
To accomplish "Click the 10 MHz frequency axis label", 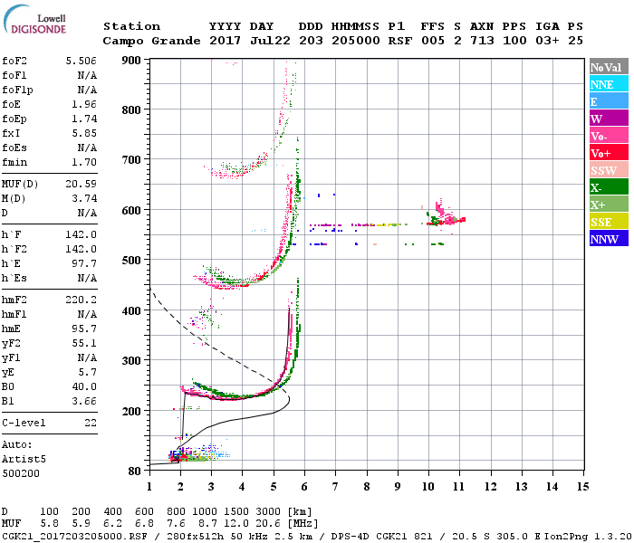I will click(427, 487).
